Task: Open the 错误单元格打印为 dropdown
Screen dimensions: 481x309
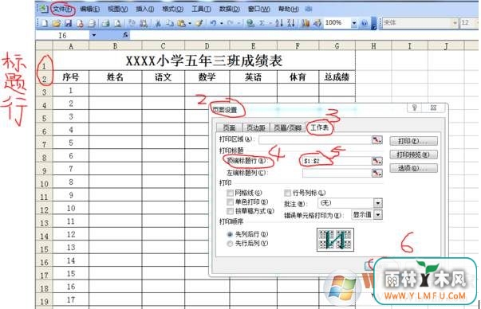Action: click(378, 215)
